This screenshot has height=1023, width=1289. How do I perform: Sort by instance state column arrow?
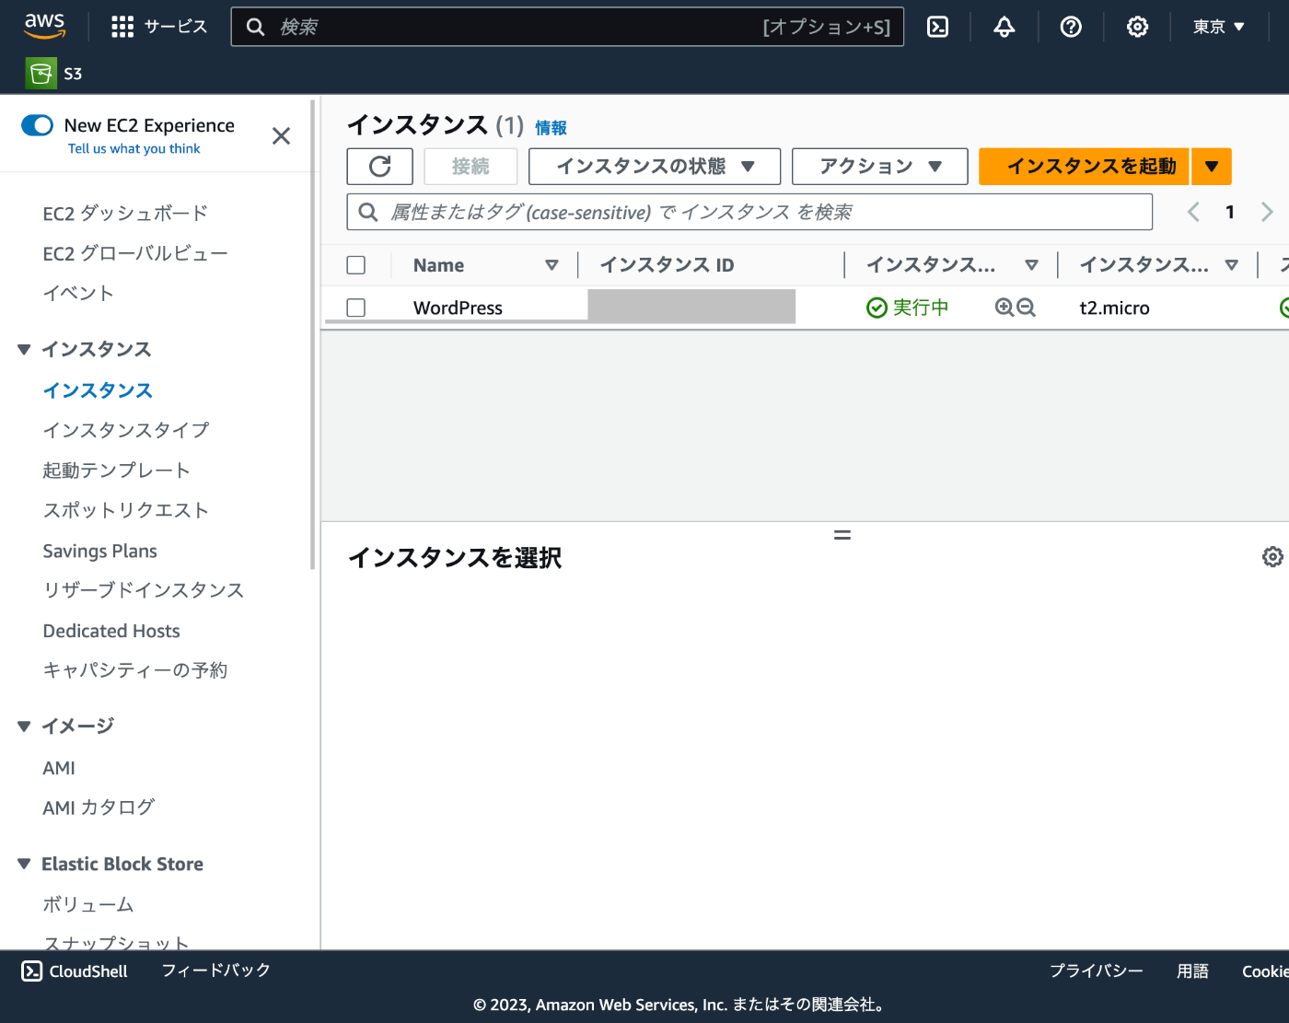1031,265
